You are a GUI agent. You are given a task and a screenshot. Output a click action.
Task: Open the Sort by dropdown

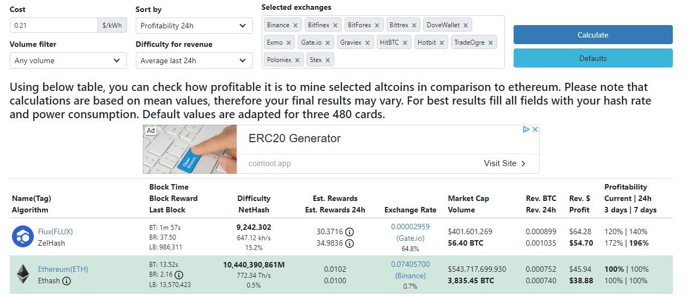194,26
